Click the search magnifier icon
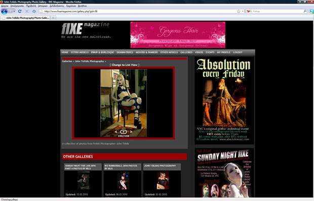This screenshot has height=201, width=314. click(305, 12)
